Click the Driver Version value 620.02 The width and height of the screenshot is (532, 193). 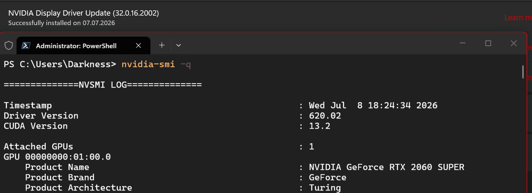click(x=325, y=116)
